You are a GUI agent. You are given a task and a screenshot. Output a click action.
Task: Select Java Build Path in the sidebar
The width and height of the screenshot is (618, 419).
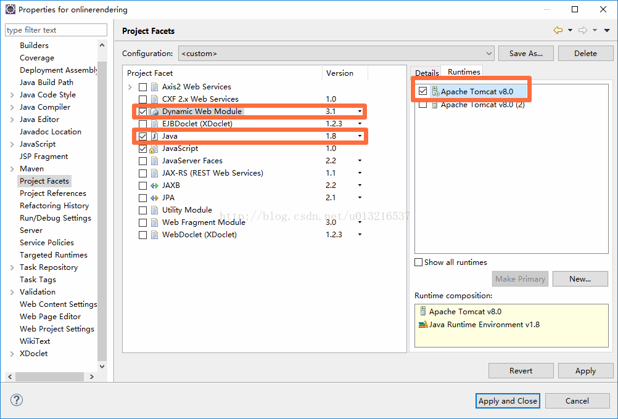(46, 83)
